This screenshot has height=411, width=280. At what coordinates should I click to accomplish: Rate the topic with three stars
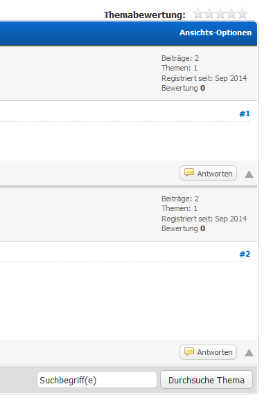click(x=220, y=14)
